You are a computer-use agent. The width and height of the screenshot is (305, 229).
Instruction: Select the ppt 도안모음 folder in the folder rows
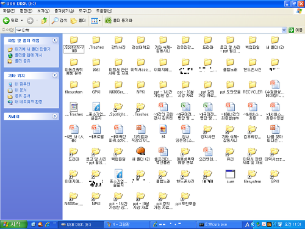230,84
